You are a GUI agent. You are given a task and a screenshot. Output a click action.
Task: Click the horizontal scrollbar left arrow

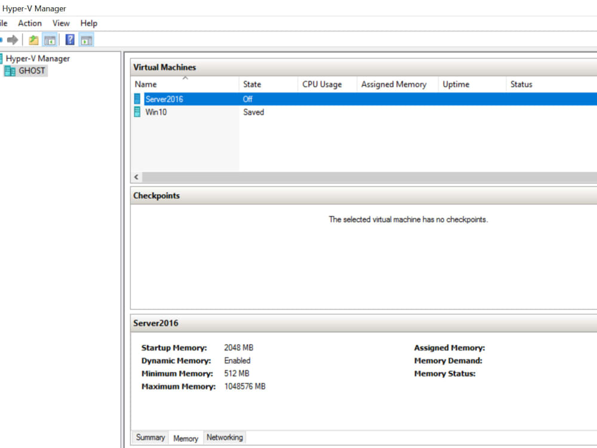coord(136,177)
